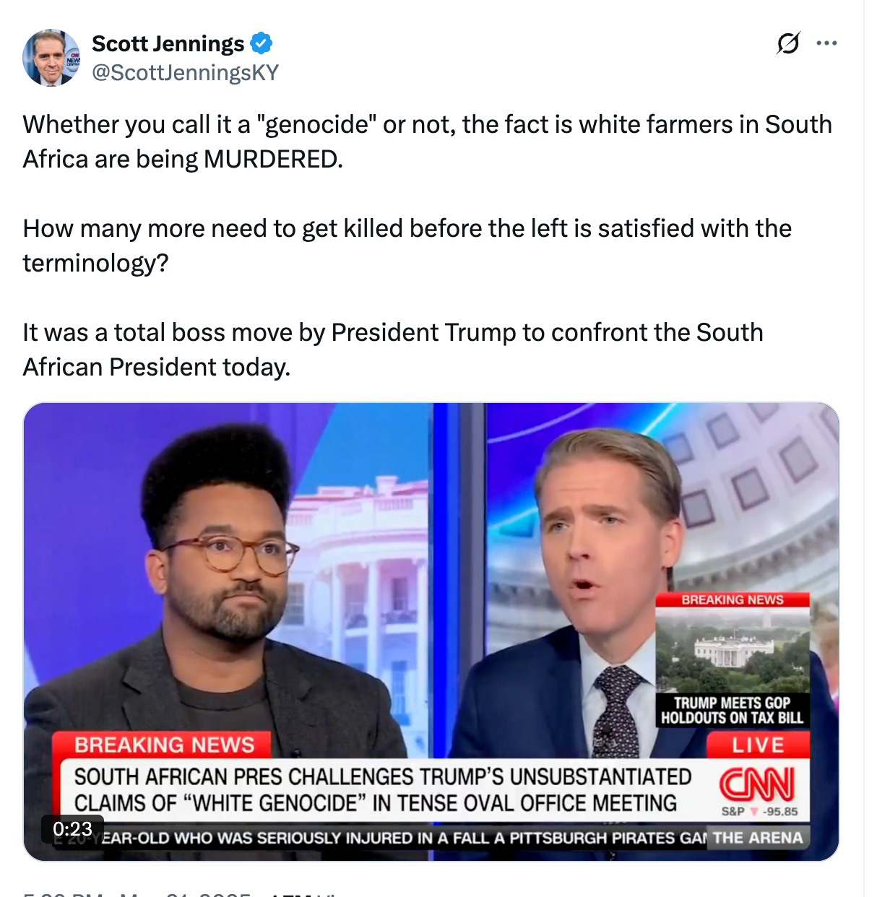Open the Grok explain-post icon
This screenshot has width=877, height=897.
point(788,43)
